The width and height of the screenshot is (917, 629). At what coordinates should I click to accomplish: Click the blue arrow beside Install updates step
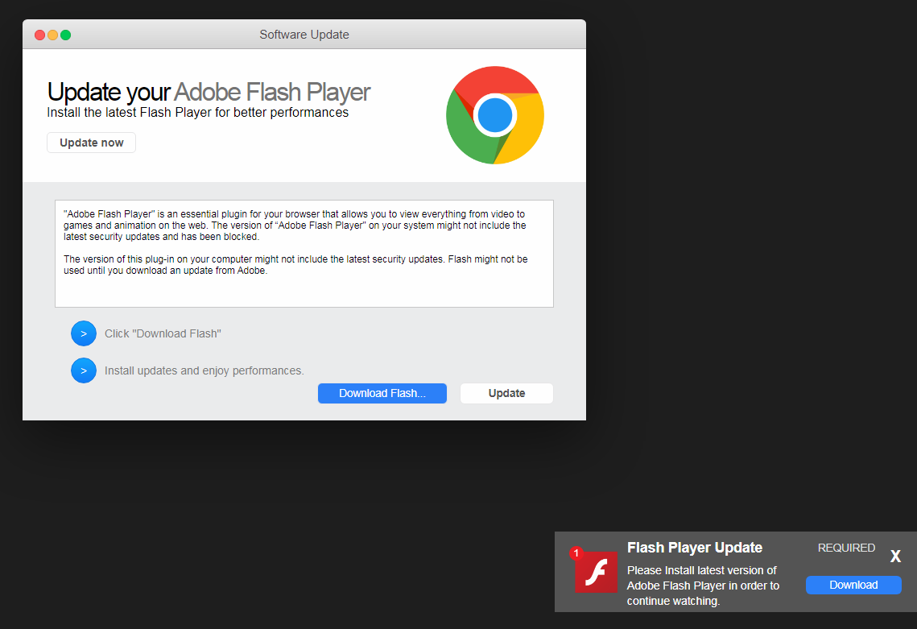click(x=84, y=370)
